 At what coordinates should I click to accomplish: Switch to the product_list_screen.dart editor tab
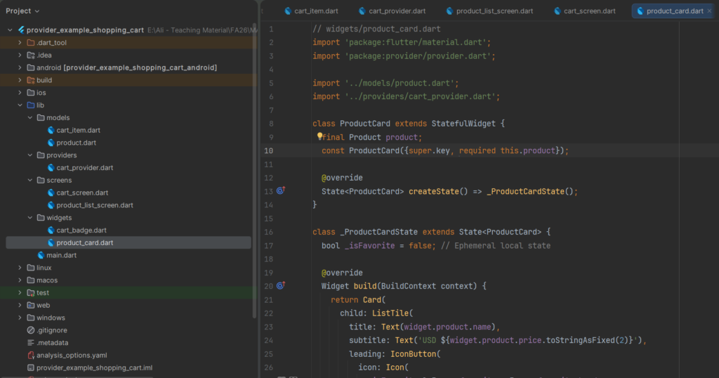click(x=489, y=11)
